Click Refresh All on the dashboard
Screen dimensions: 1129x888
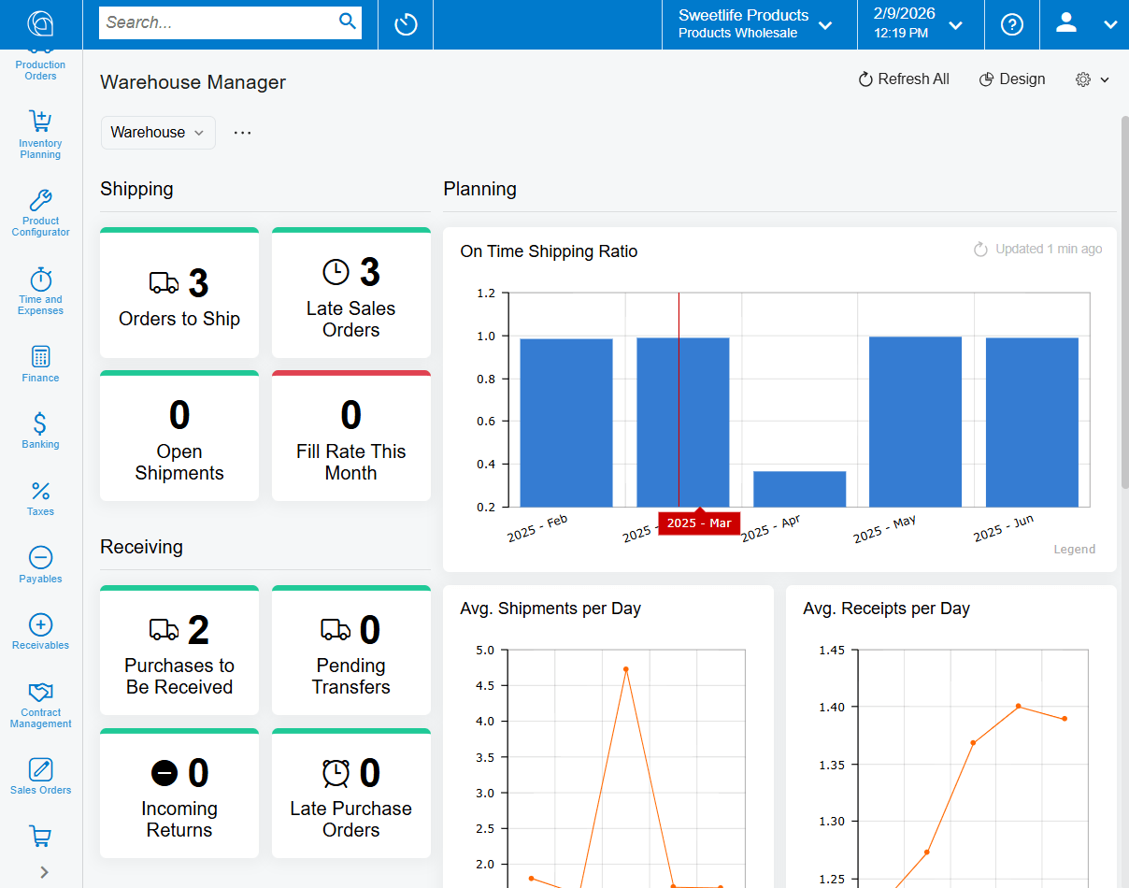[903, 79]
